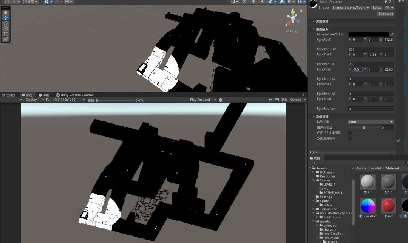Open material preset sliders icon
This screenshot has width=408, height=243.
point(390,2)
